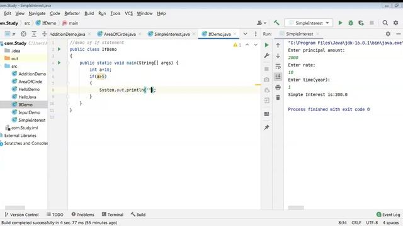Image resolution: width=403 pixels, height=226 pixels.
Task: Open Search Everywhere magnifier icon
Action: (385, 23)
